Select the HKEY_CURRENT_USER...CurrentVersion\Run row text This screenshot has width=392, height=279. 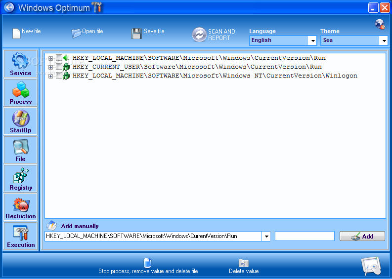(197, 67)
